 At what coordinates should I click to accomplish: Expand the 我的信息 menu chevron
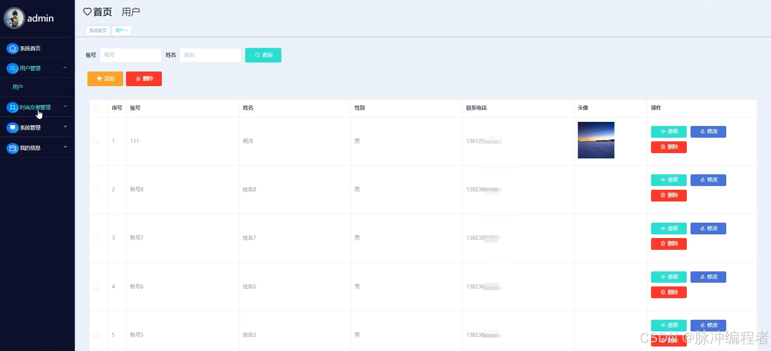[x=65, y=147]
